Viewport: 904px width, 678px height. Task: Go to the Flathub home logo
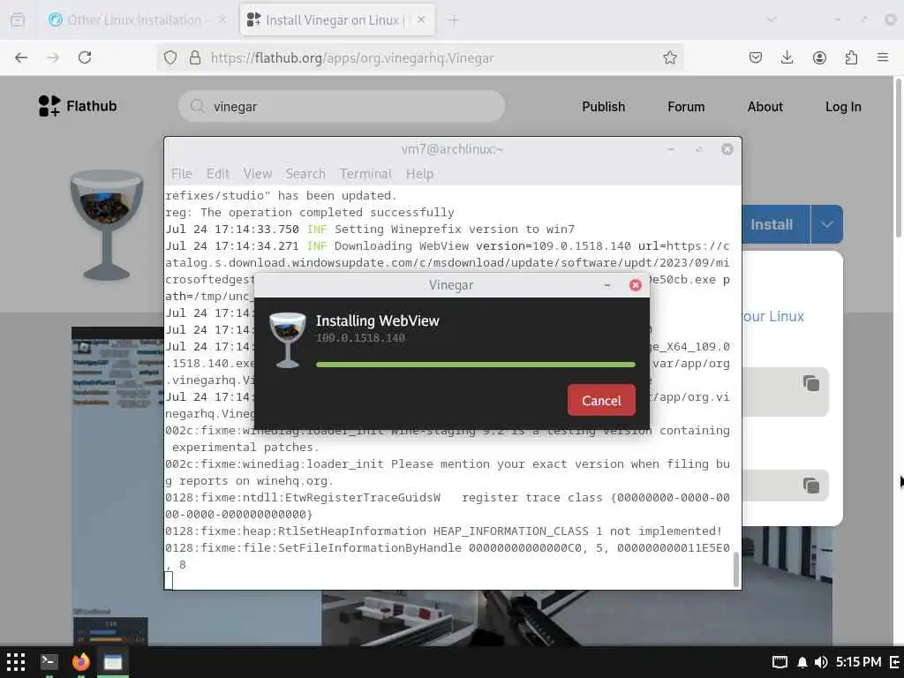pyautogui.click(x=78, y=106)
